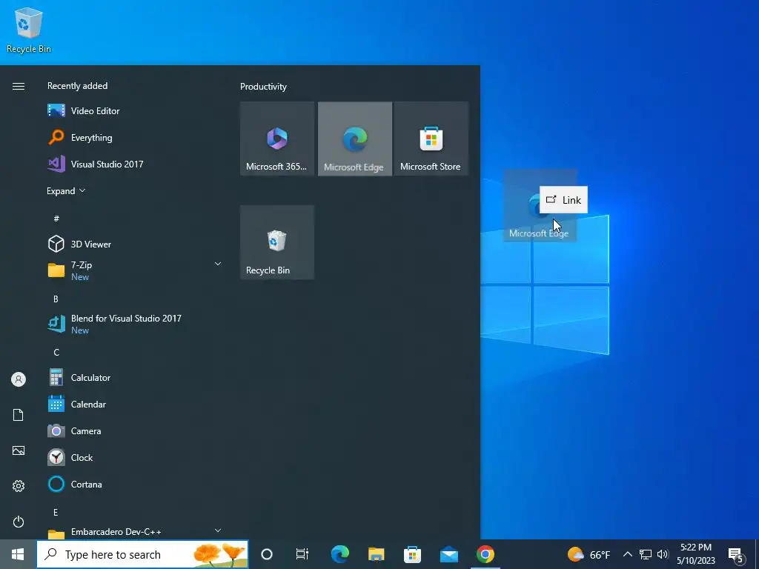The height and width of the screenshot is (569, 759).
Task: Launch Cortana from app list
Action: pyautogui.click(x=135, y=484)
